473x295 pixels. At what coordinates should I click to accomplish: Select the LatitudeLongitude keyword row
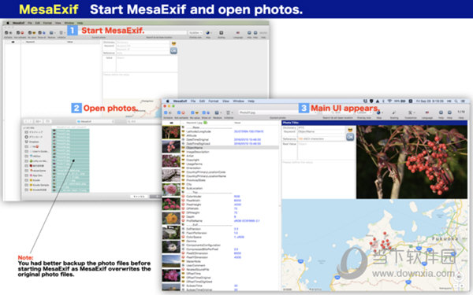pyautogui.click(x=229, y=131)
